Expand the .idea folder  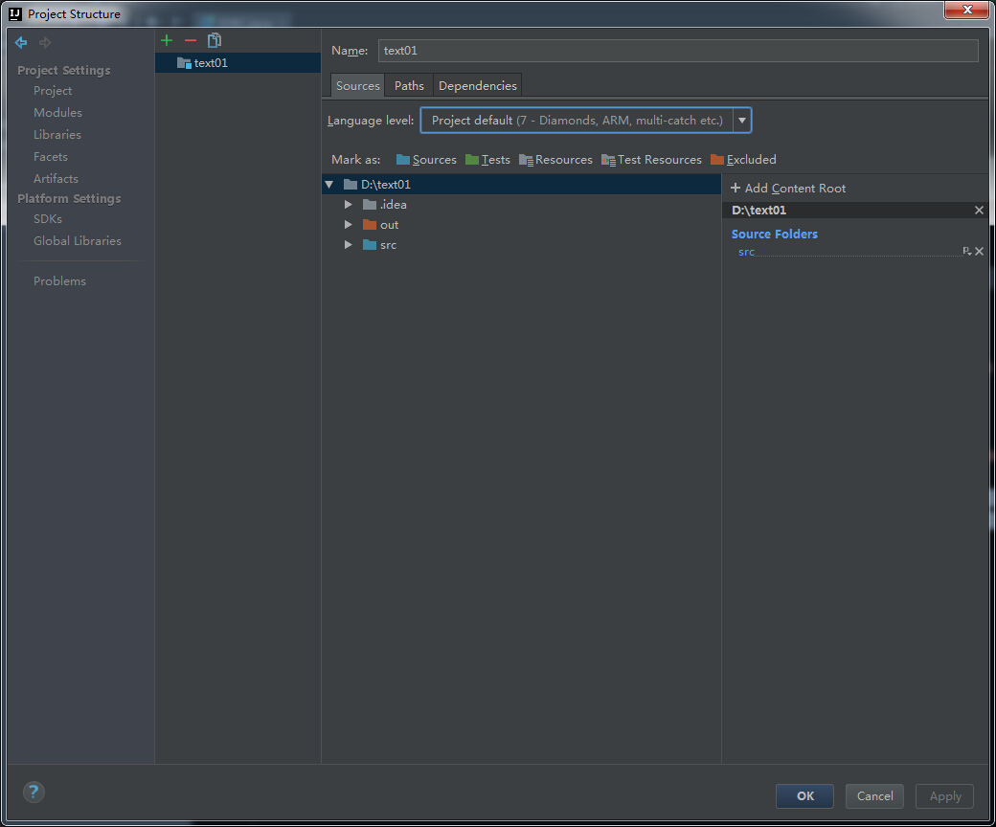point(348,205)
